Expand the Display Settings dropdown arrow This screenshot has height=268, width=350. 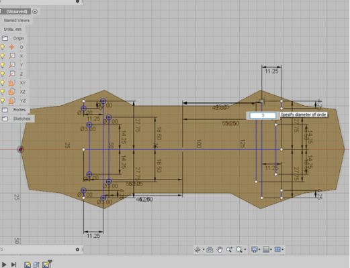260,249
